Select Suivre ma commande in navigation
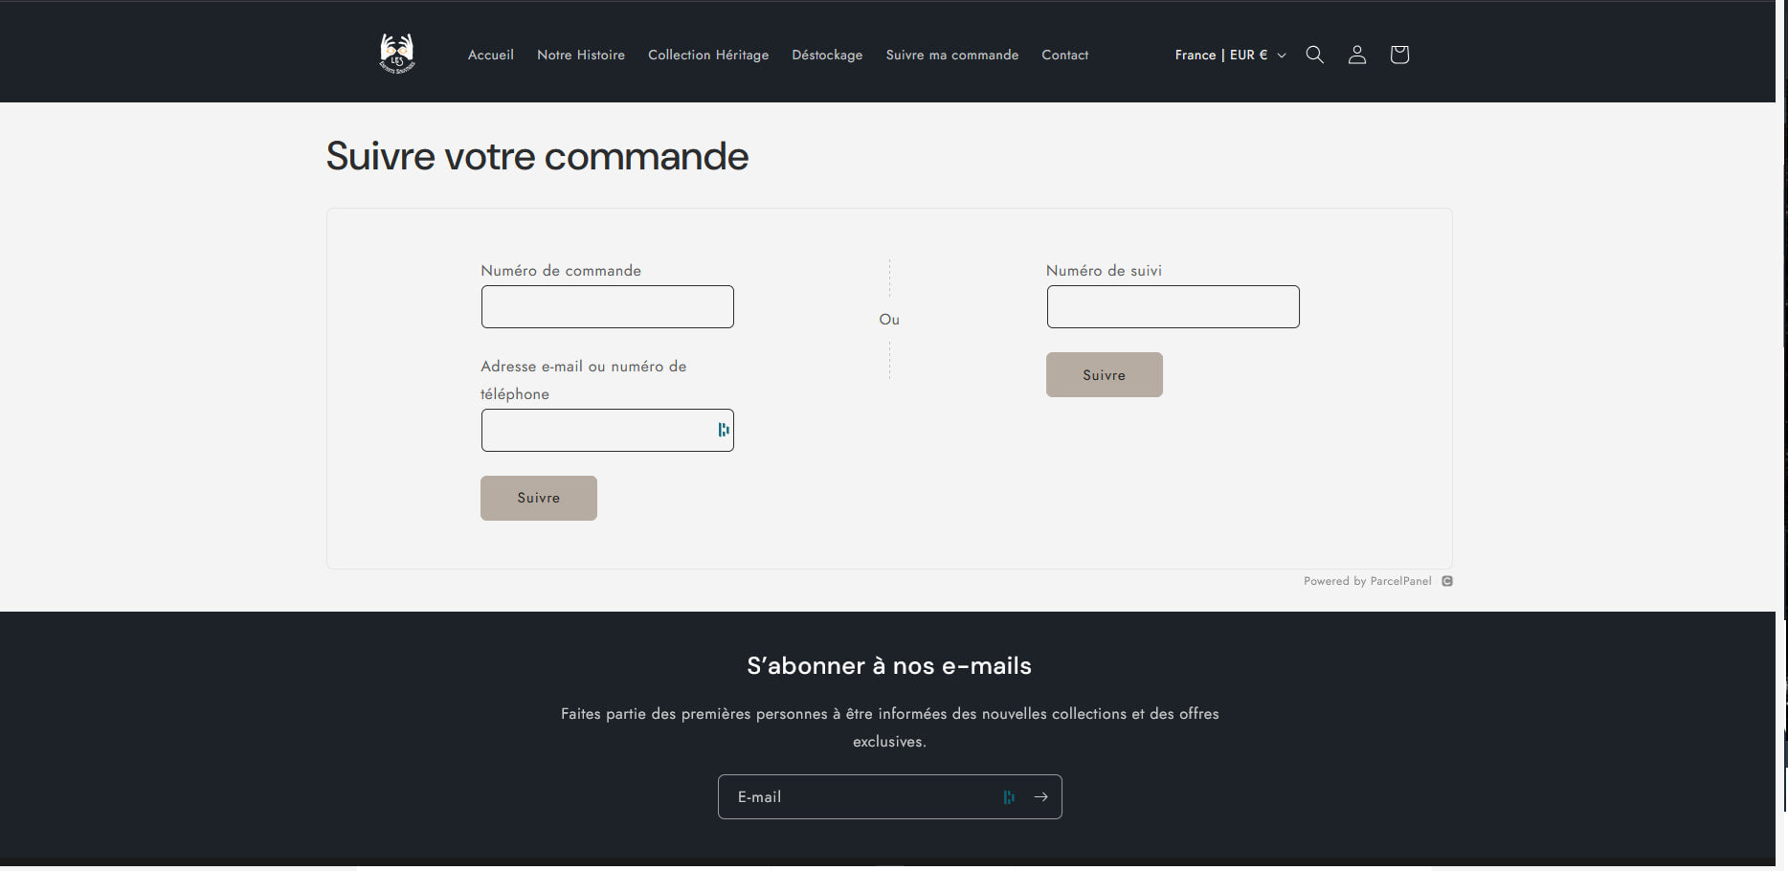The width and height of the screenshot is (1788, 871). point(951,55)
